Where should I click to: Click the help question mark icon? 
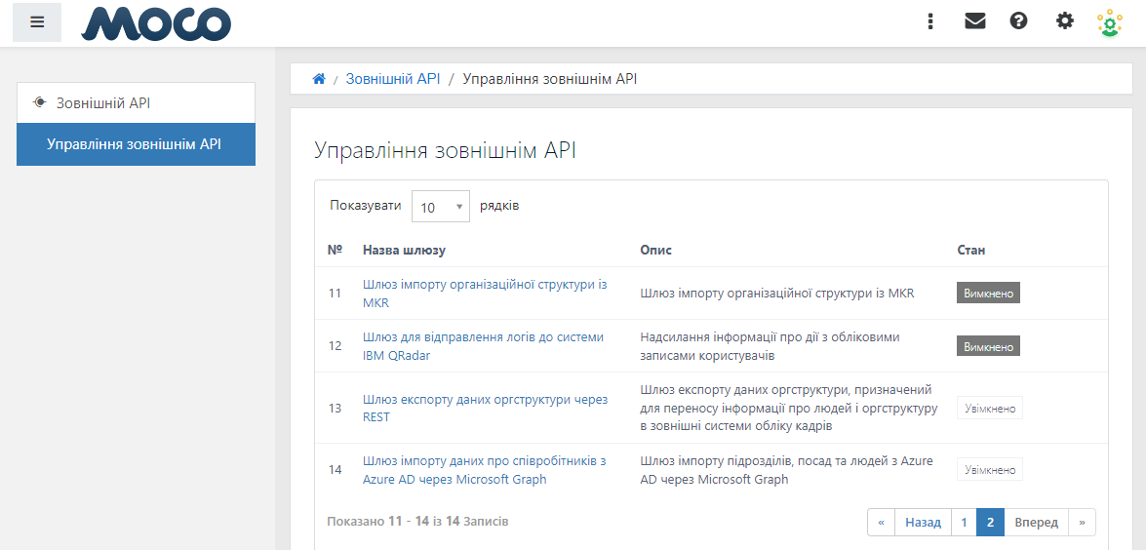click(1019, 21)
